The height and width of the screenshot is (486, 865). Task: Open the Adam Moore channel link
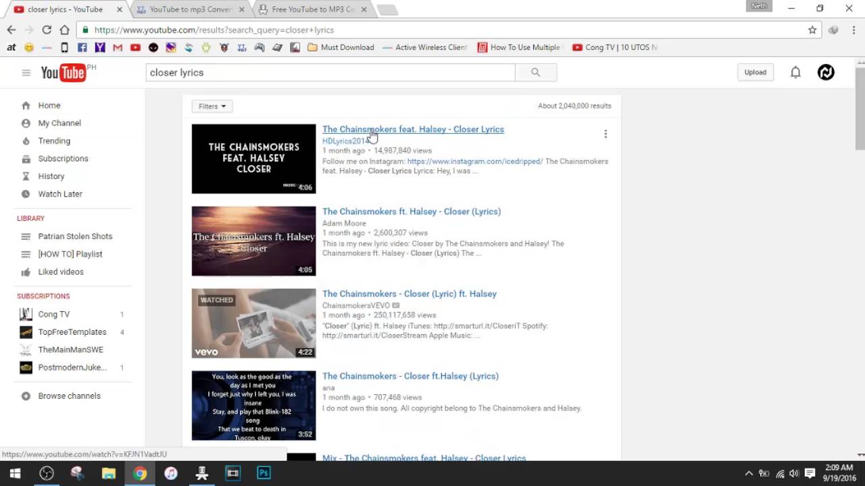344,223
